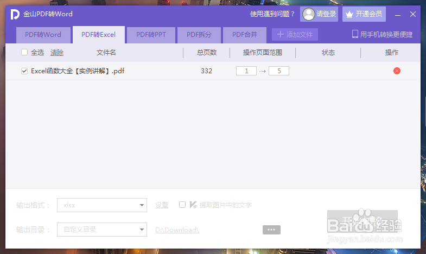This screenshot has width=426, height=254.
Task: Click the start page field showing 1
Action: click(x=246, y=71)
